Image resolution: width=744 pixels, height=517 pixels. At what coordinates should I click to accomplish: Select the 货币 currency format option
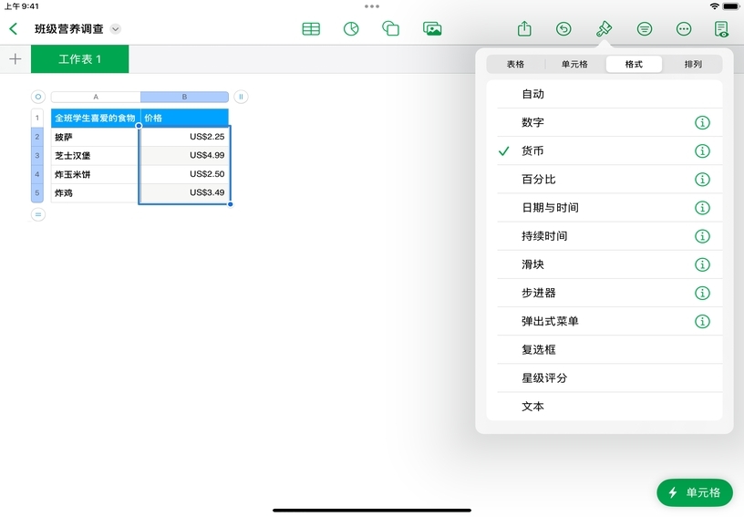coord(532,151)
